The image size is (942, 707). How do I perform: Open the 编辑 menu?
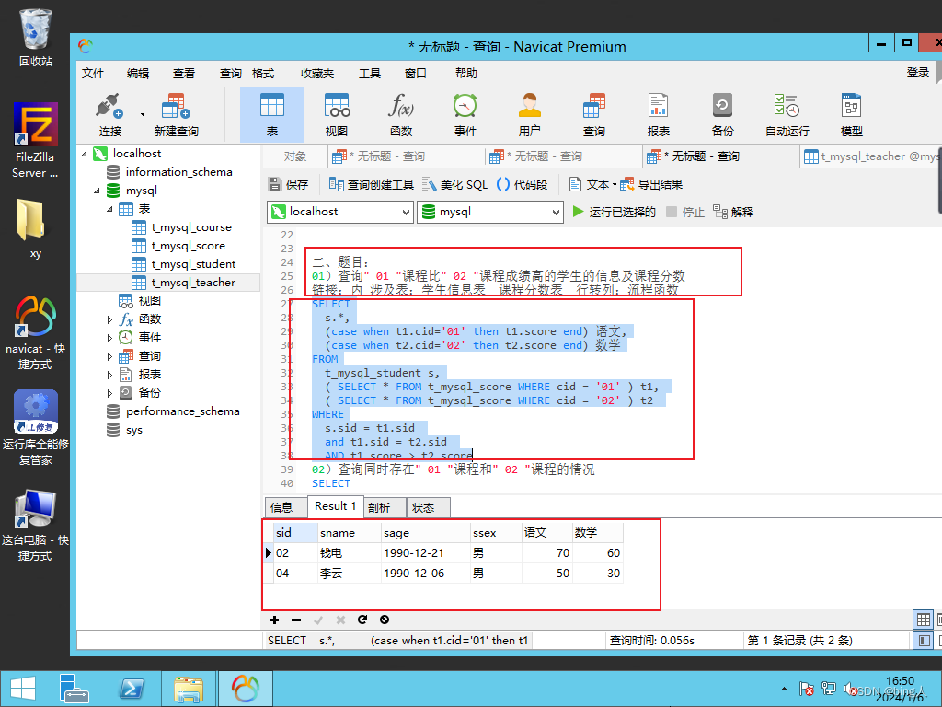point(138,74)
